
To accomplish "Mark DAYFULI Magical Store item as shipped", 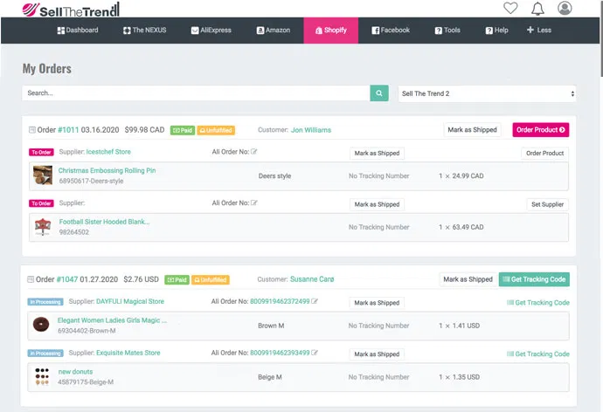I will [377, 303].
